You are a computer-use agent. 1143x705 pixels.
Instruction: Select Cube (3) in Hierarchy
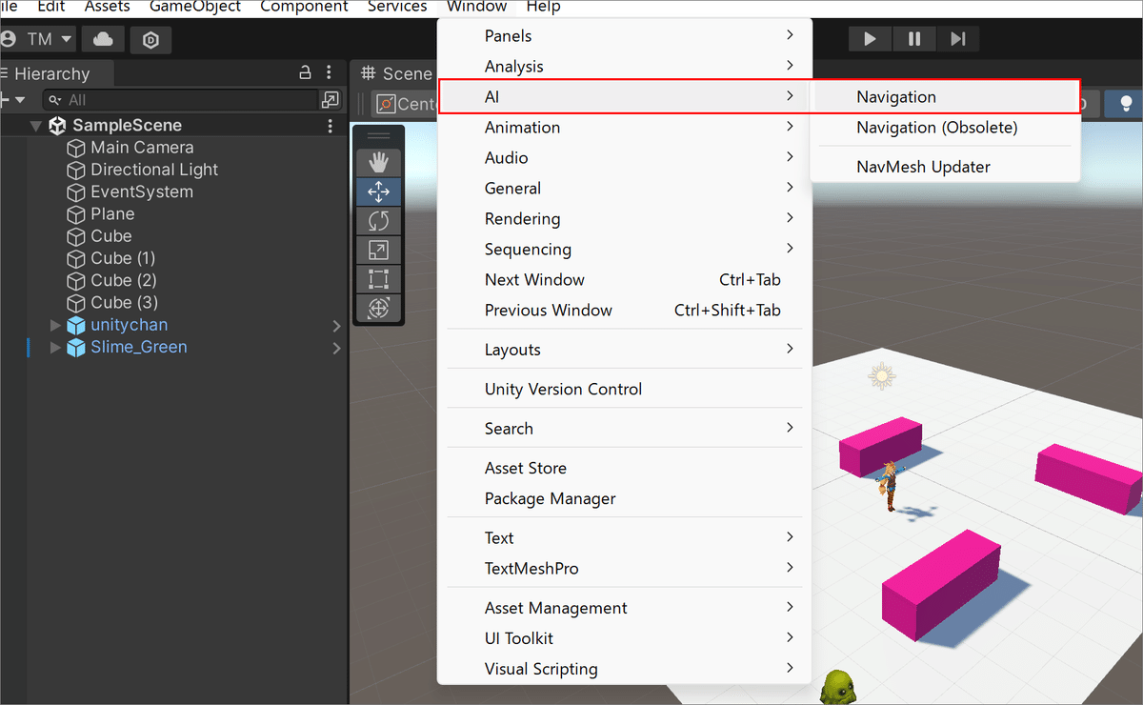coord(124,302)
